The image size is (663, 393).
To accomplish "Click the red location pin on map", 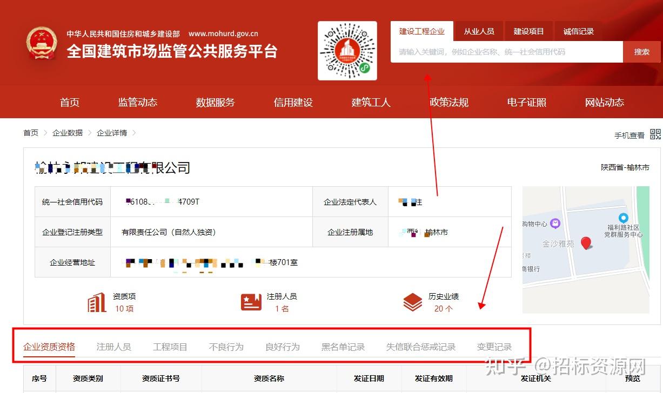I will [x=586, y=243].
